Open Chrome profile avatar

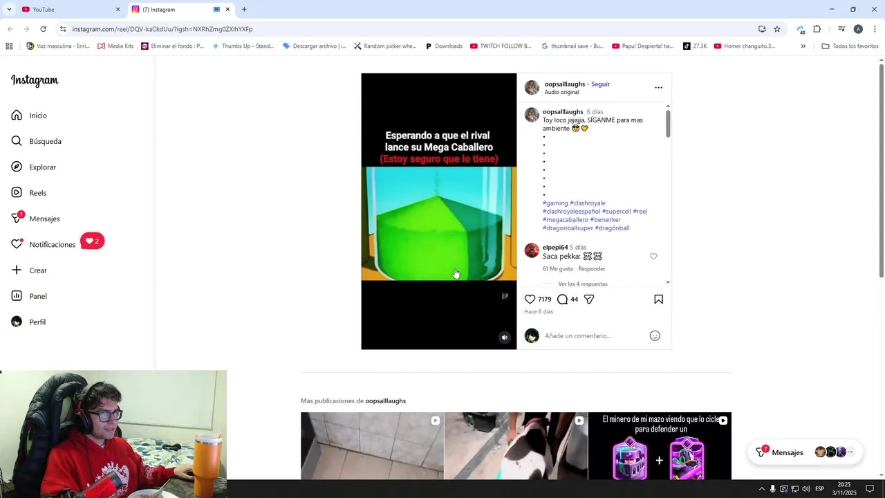tap(858, 29)
